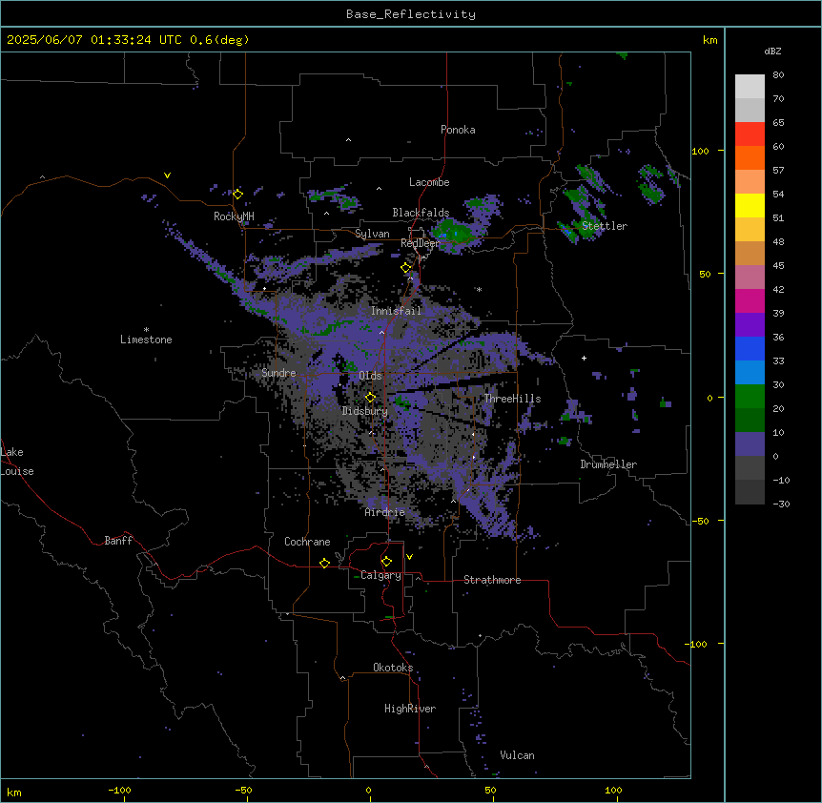Image resolution: width=822 pixels, height=803 pixels.
Task: Click the km label at top right
Action: coord(710,40)
